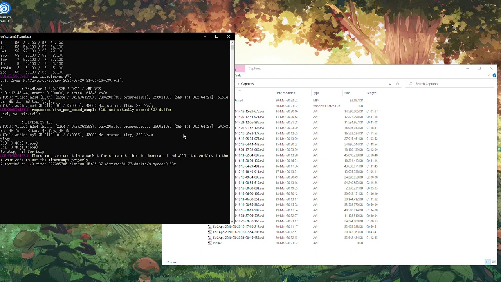Click the Explorer help question mark icon
Screen dimensions: 501x282
click(494, 76)
